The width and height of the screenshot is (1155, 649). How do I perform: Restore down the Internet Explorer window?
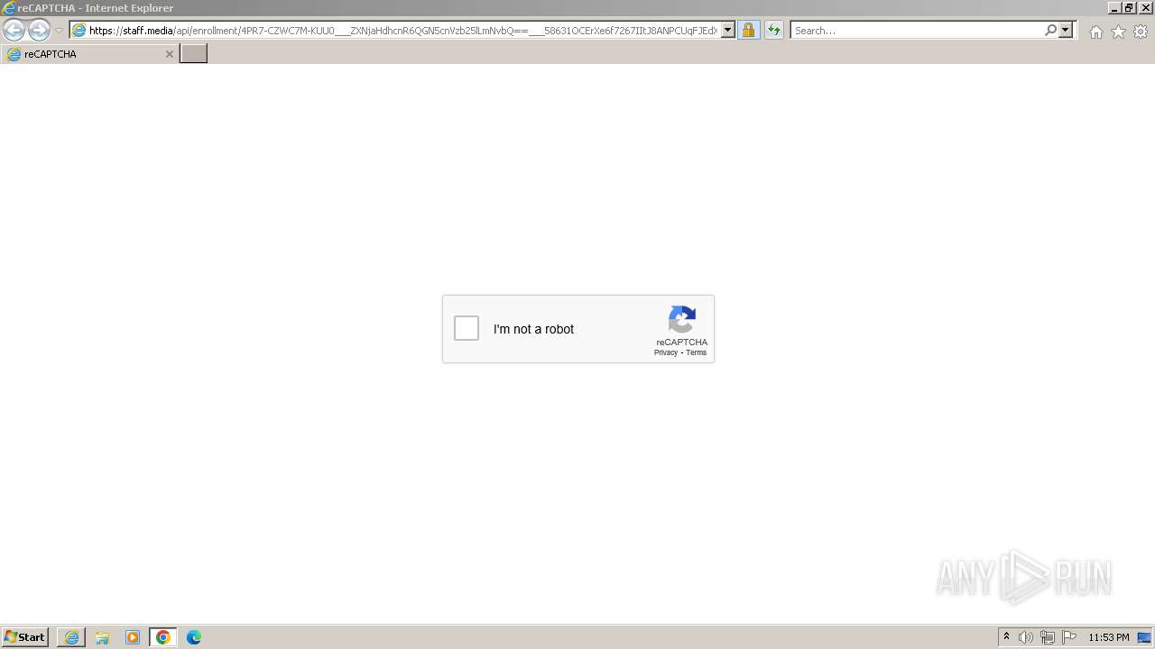(x=1130, y=7)
